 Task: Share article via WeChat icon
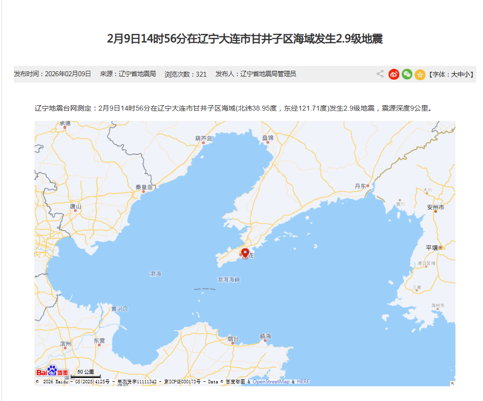pos(407,74)
